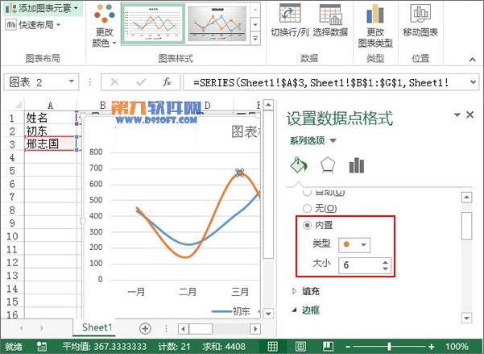Screen dimensions: 484x354
Task: Click the horizontal scroll left arrow
Action: 184,328
